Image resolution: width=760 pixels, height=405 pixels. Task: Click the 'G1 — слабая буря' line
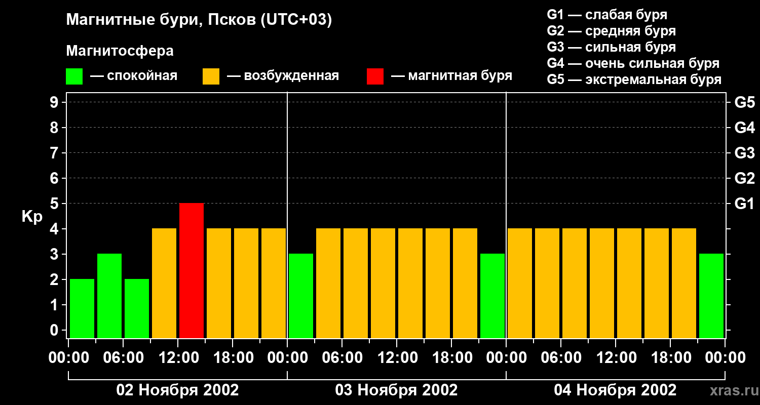click(x=607, y=15)
